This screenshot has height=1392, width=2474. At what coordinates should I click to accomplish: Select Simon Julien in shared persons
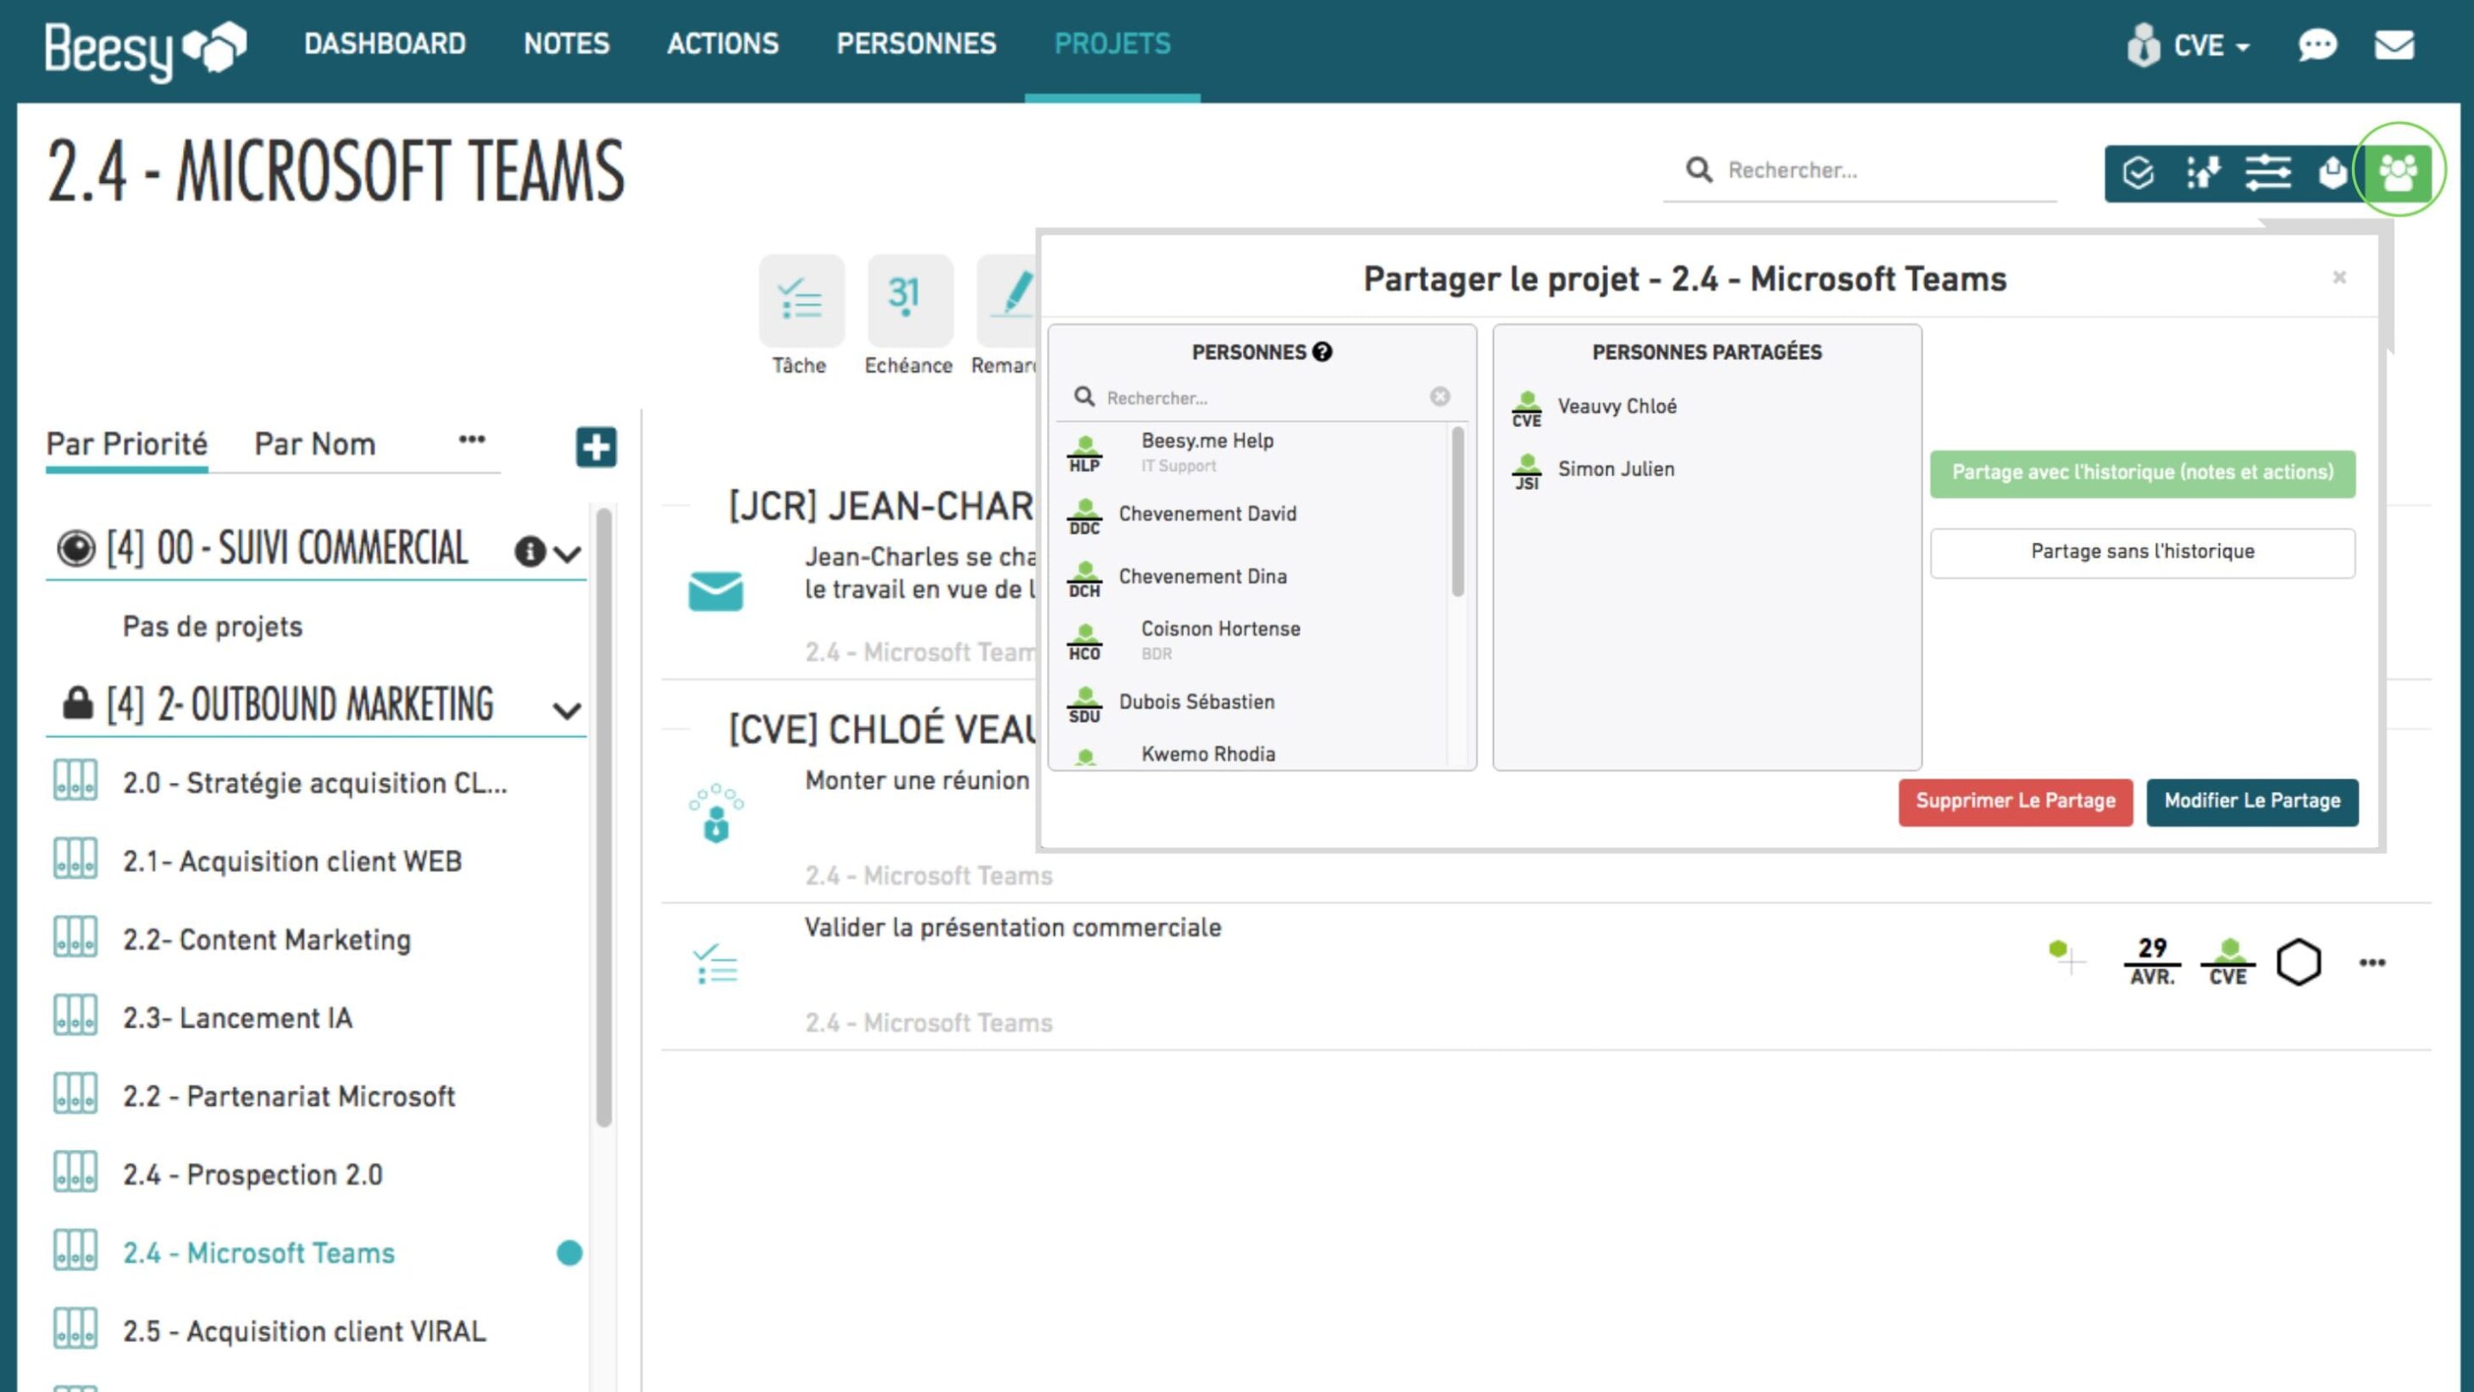click(1617, 469)
